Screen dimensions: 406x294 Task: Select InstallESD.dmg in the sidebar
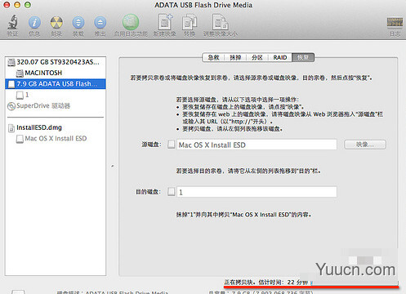click(x=56, y=127)
